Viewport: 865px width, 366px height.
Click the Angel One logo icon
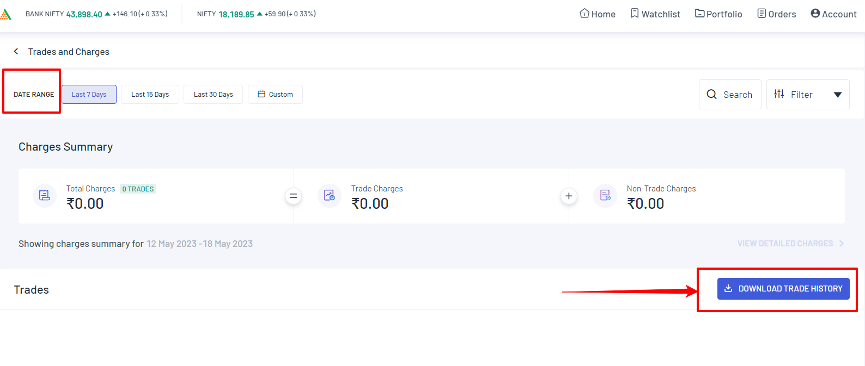click(5, 14)
